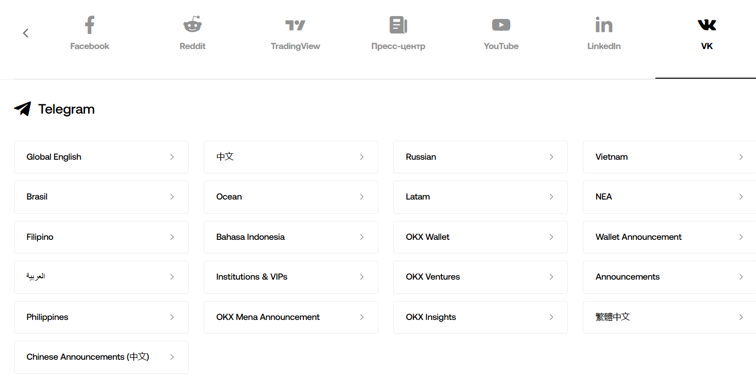Click the Telegram section heading
The image size is (756, 385).
(x=67, y=109)
